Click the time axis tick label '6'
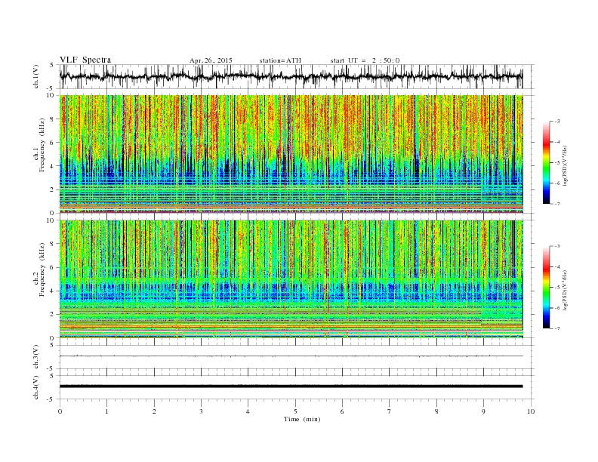 coord(342,411)
